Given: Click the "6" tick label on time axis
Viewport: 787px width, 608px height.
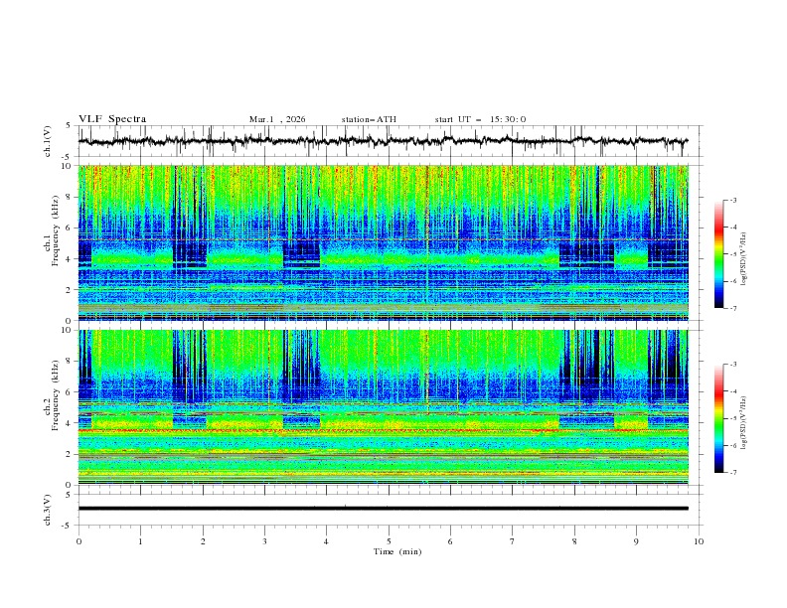Looking at the screenshot, I should point(450,541).
